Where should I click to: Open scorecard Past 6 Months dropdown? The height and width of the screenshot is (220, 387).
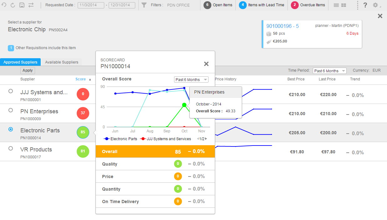(x=191, y=79)
